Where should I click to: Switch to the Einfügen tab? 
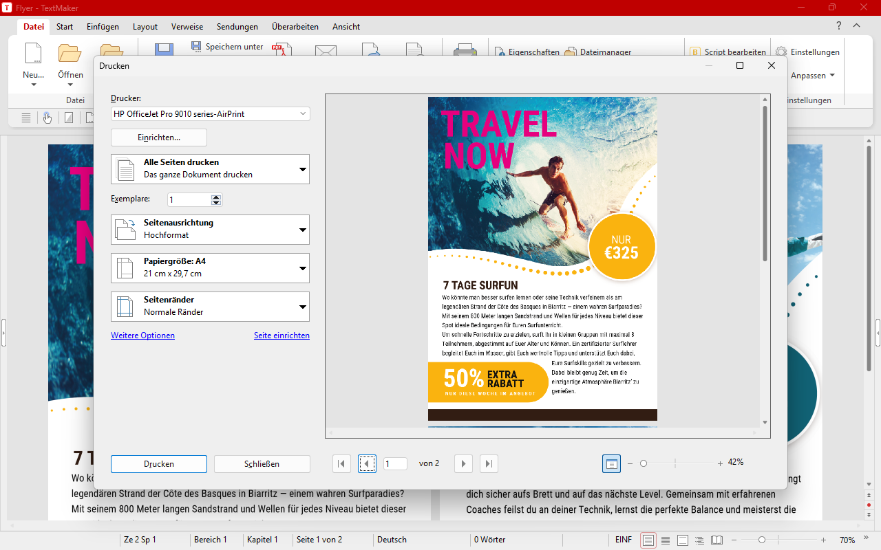(103, 27)
